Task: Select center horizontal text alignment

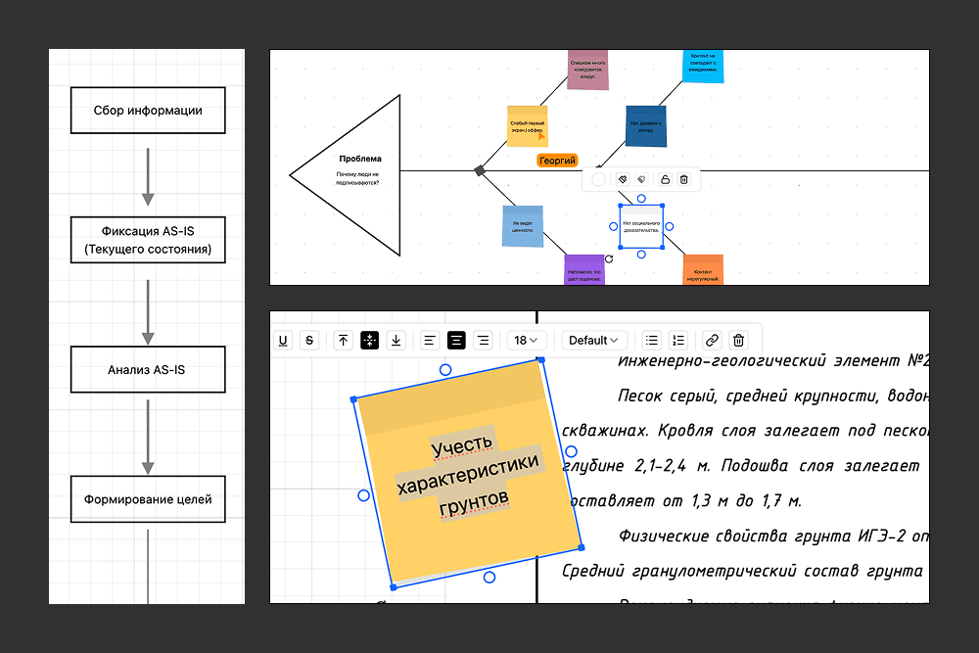Action: [x=455, y=341]
